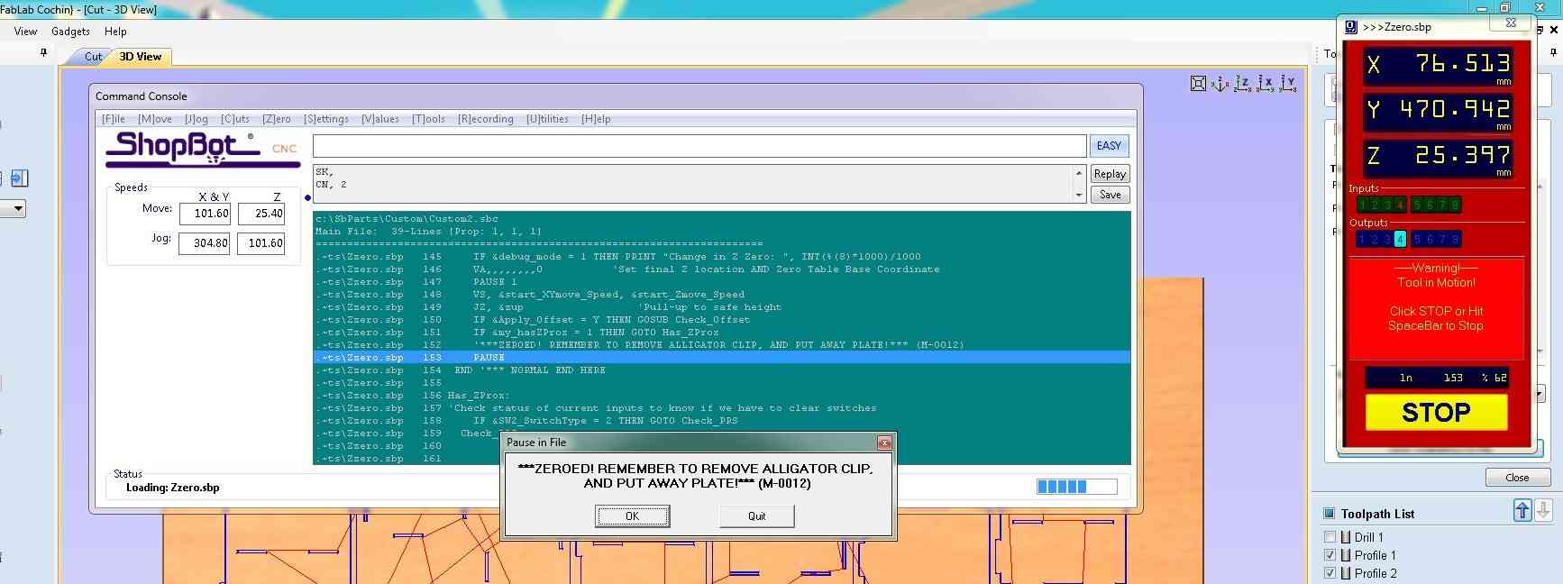
Task: Click the Close button in toolpath panel
Action: pos(1517,478)
